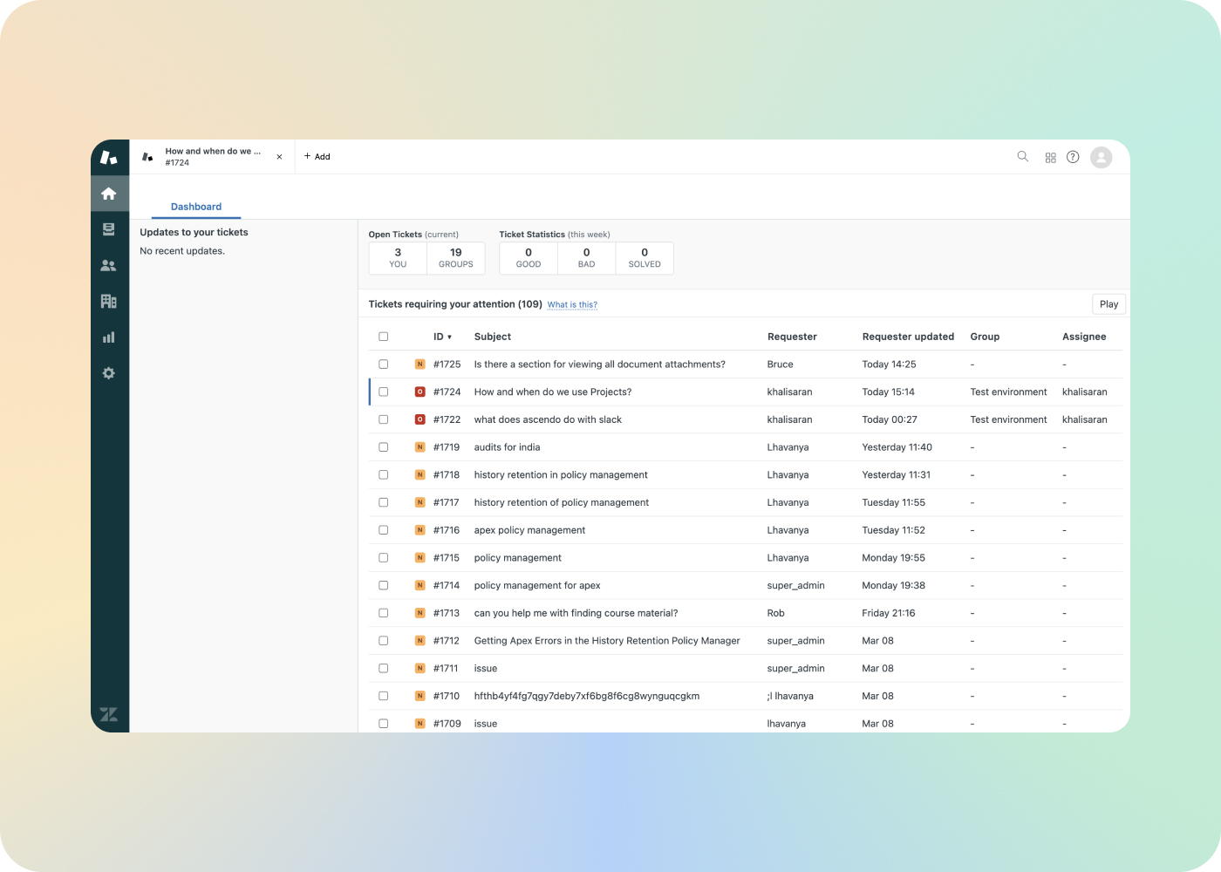Toggle the select-all tickets checkbox

click(384, 337)
